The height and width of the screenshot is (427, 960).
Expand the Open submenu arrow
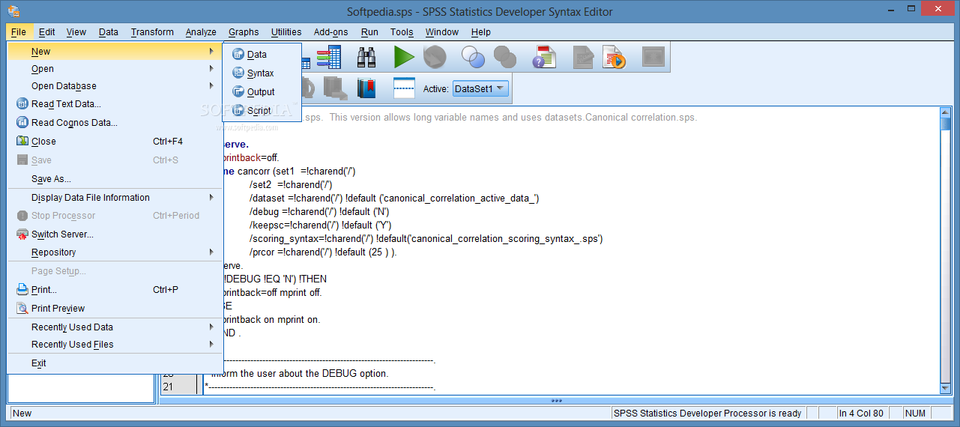tap(211, 68)
